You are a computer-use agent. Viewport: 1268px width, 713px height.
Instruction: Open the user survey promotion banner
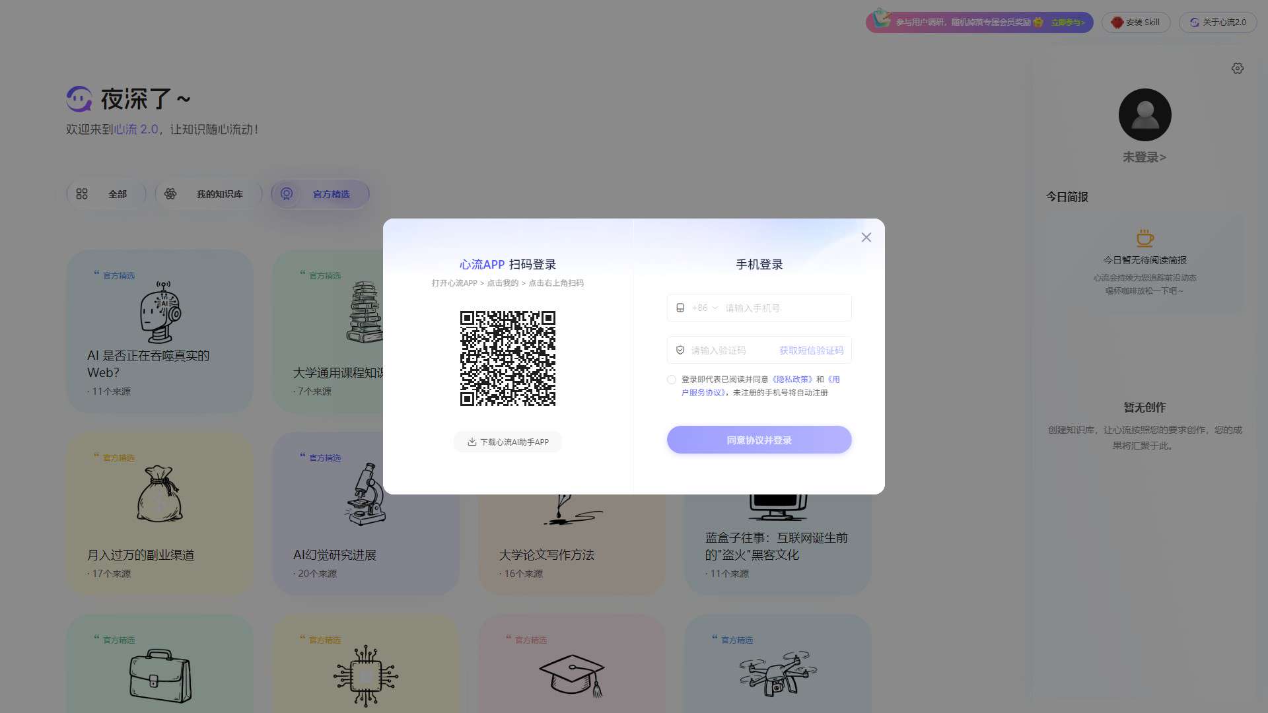tap(979, 22)
